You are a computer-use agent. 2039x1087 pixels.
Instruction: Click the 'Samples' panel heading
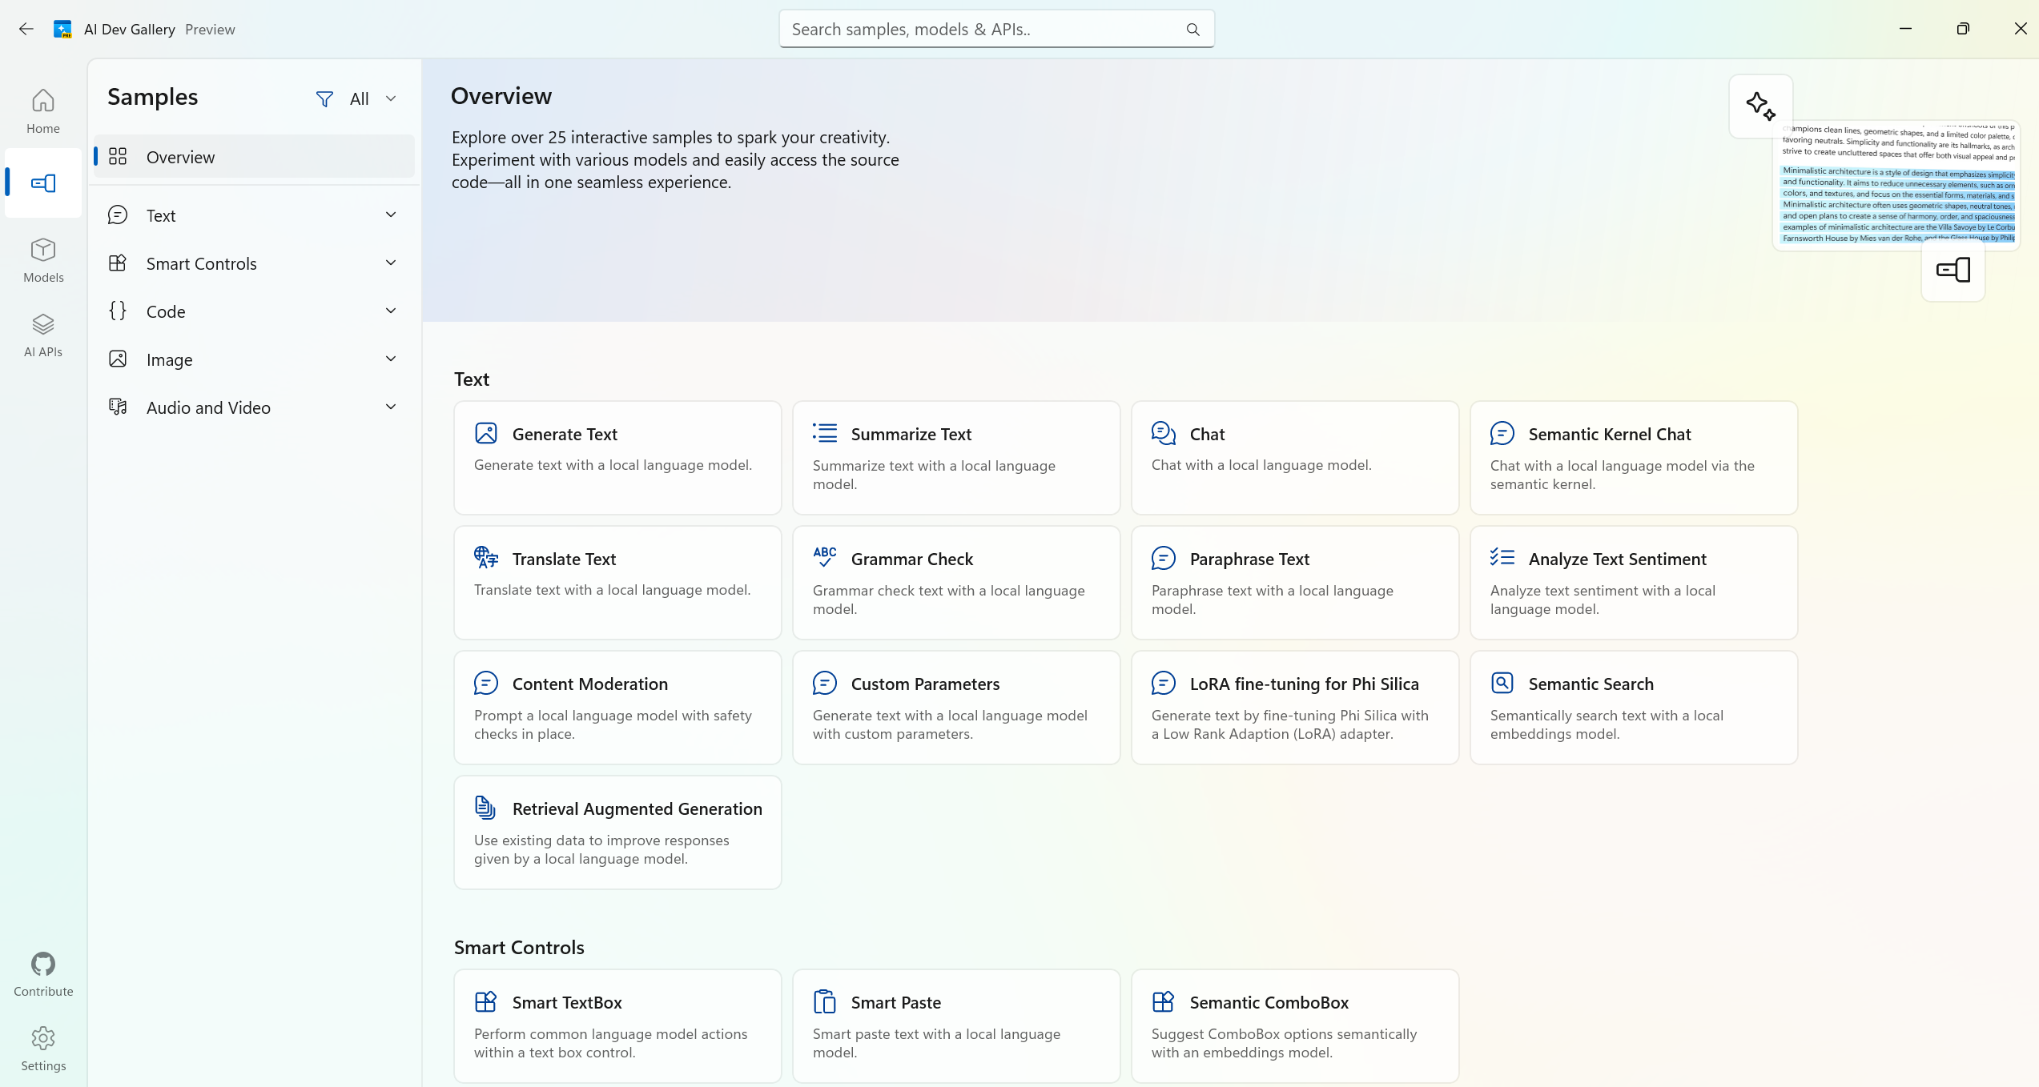[x=152, y=97]
